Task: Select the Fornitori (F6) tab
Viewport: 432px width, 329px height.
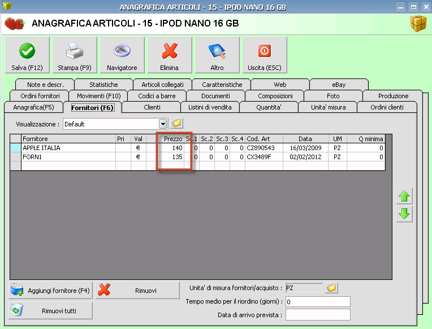Action: click(92, 107)
